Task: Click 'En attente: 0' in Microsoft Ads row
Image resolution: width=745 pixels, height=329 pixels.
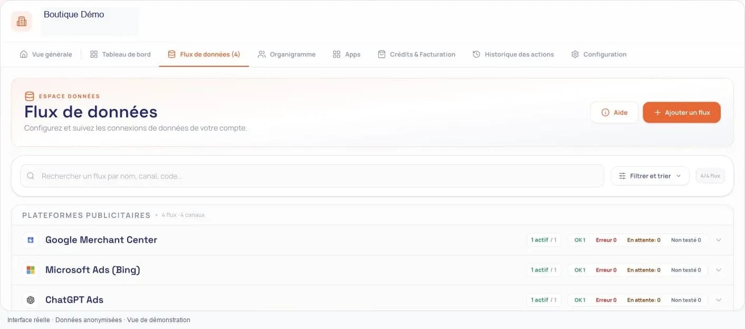Action: coord(644,270)
